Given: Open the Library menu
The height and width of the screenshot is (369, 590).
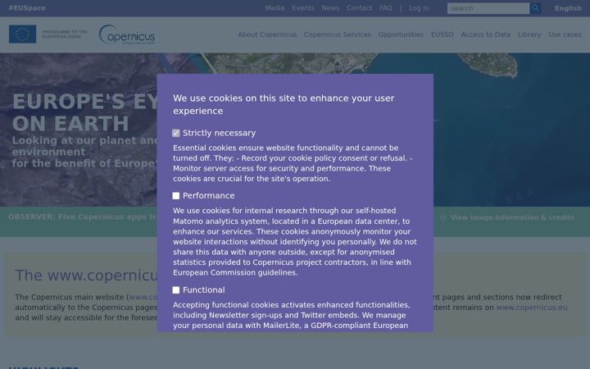Looking at the screenshot, I should click(529, 34).
